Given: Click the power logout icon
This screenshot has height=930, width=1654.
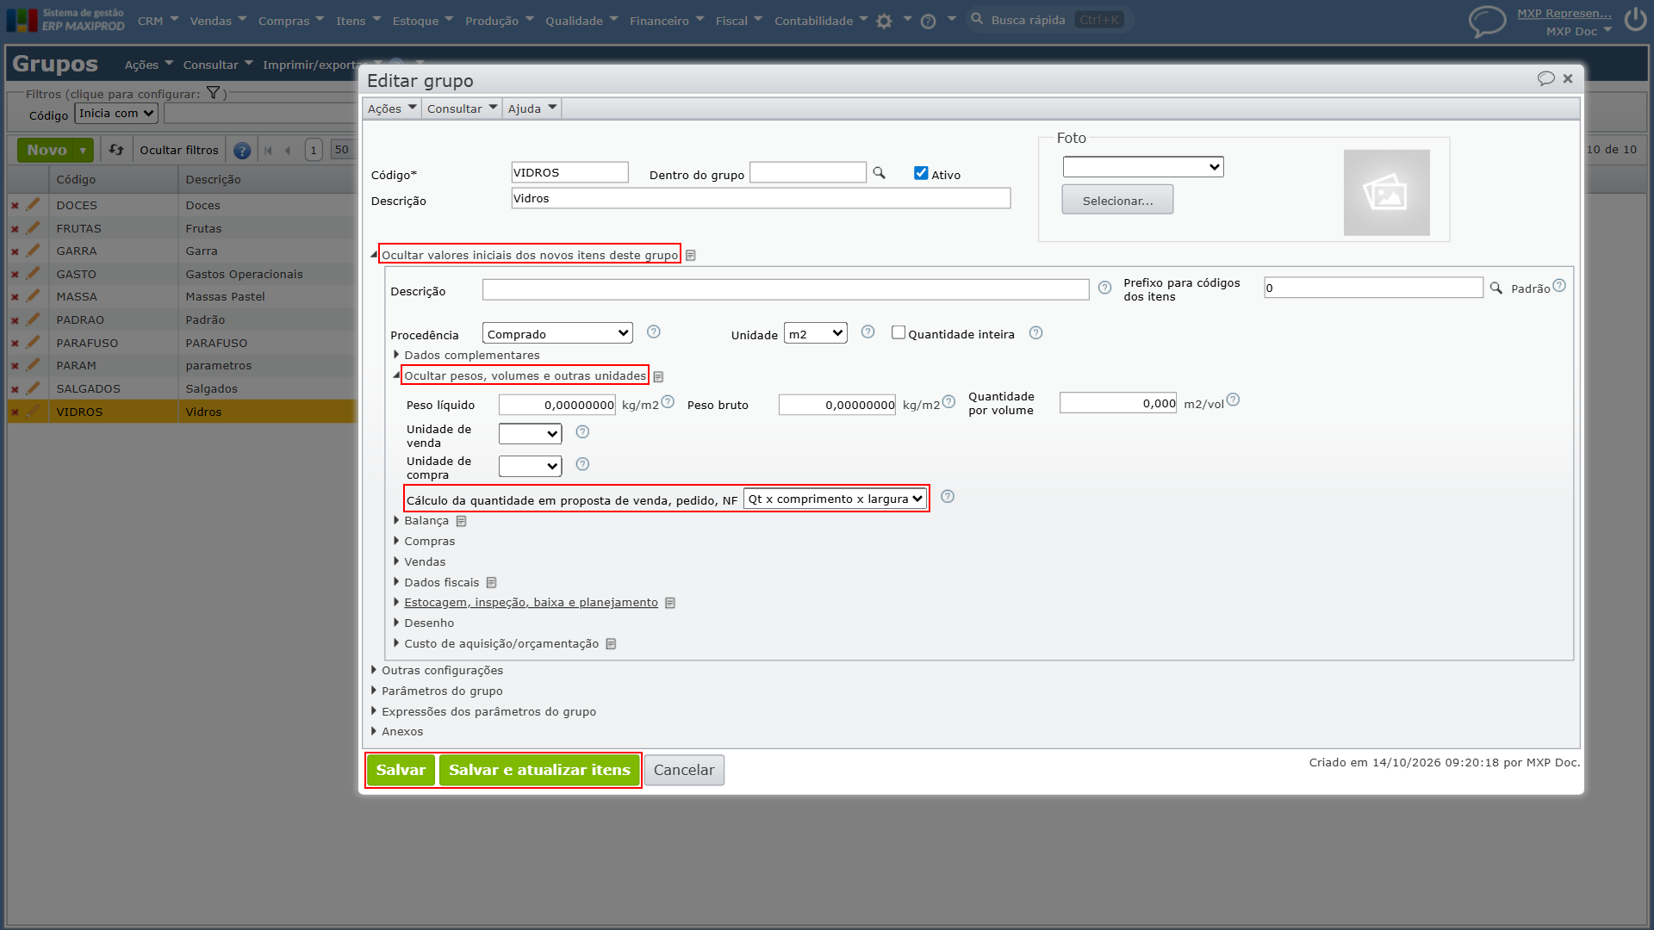Looking at the screenshot, I should click(1635, 20).
